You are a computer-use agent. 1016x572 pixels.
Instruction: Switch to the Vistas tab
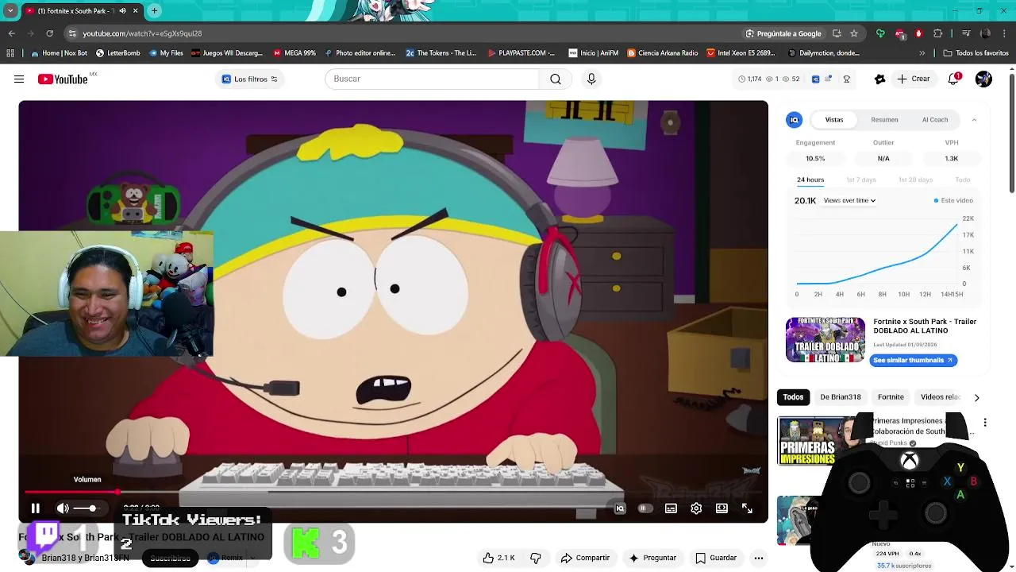pos(834,120)
